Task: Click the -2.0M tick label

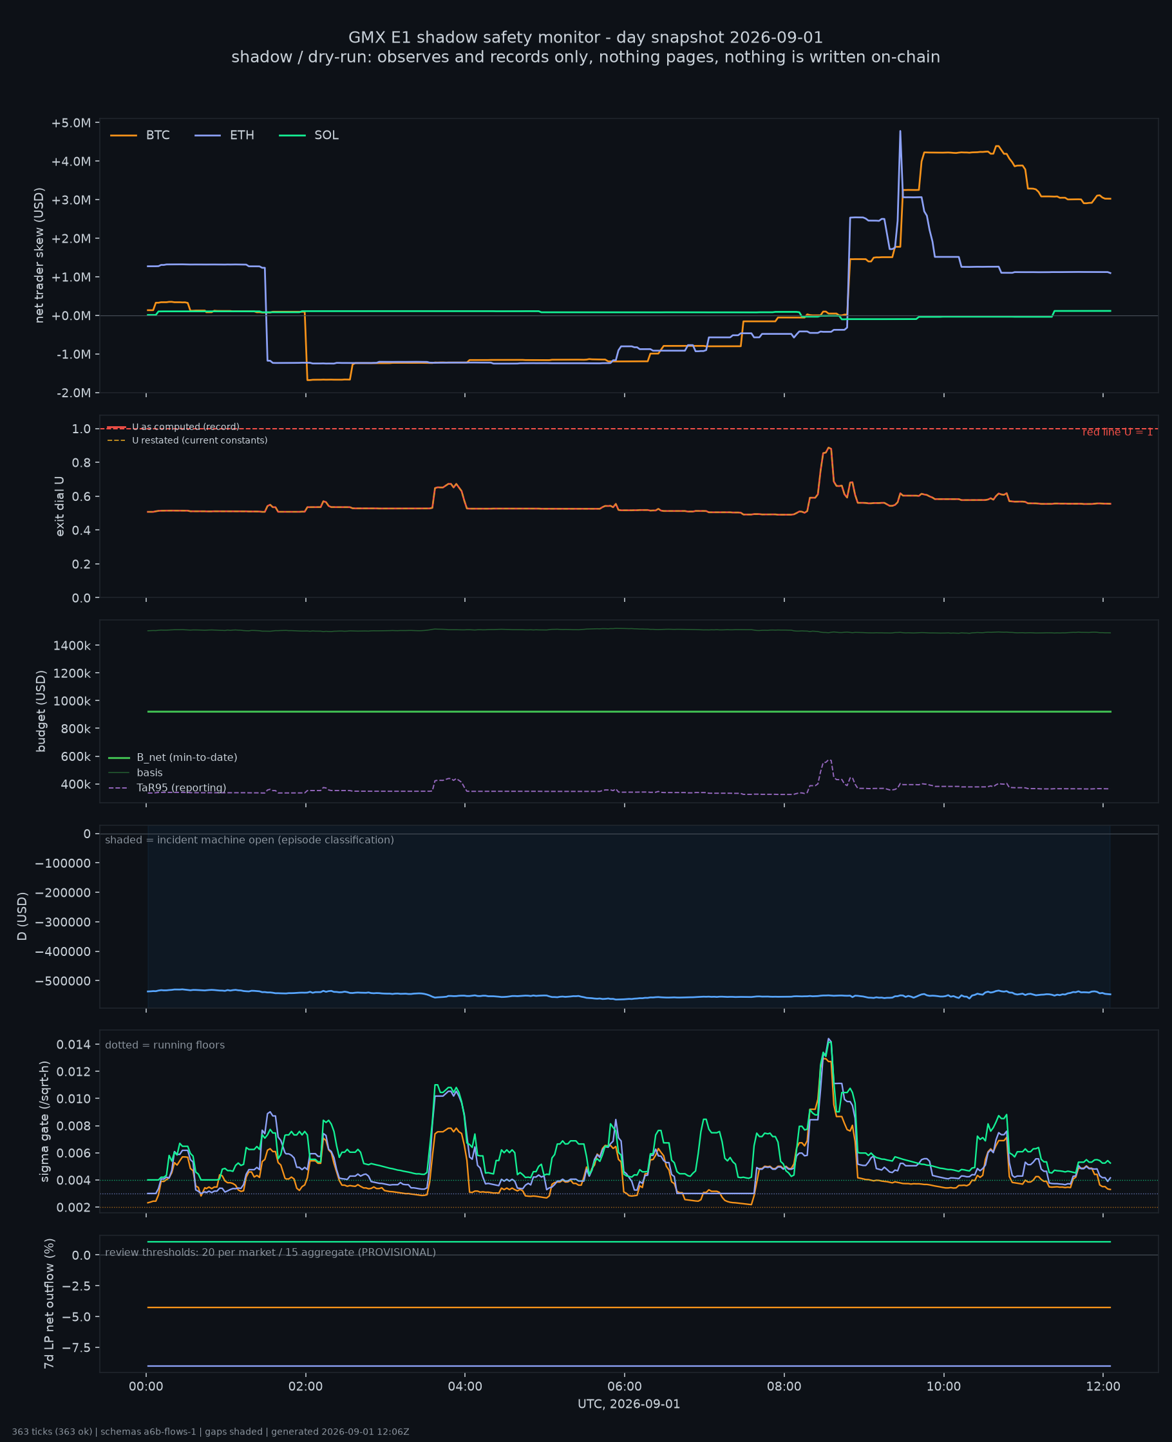Action: pyautogui.click(x=73, y=393)
